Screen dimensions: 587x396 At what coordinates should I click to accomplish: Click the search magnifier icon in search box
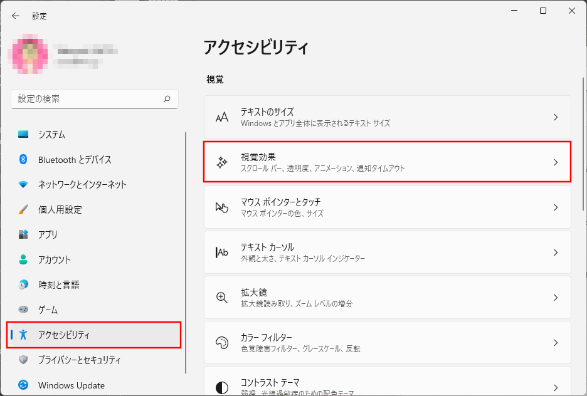click(x=167, y=99)
